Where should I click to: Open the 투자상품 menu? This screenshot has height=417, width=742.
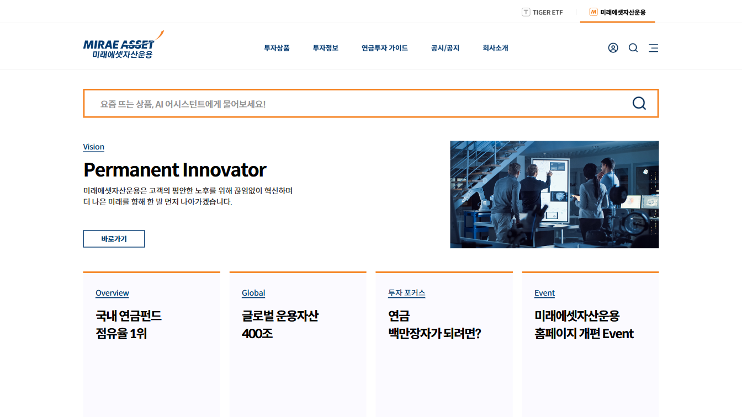pyautogui.click(x=277, y=48)
